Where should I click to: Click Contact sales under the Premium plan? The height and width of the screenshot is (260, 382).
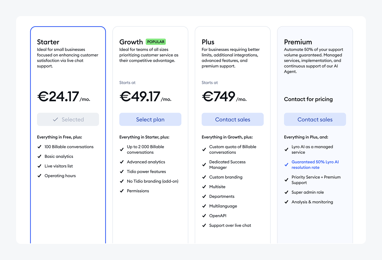click(315, 119)
